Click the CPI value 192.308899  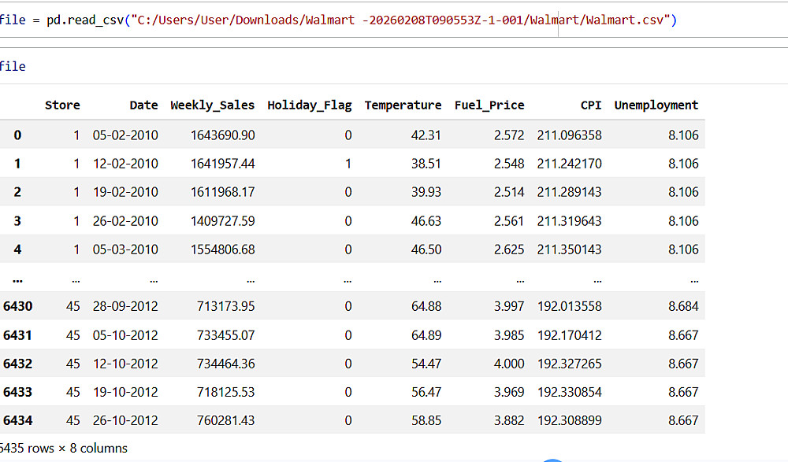click(569, 420)
